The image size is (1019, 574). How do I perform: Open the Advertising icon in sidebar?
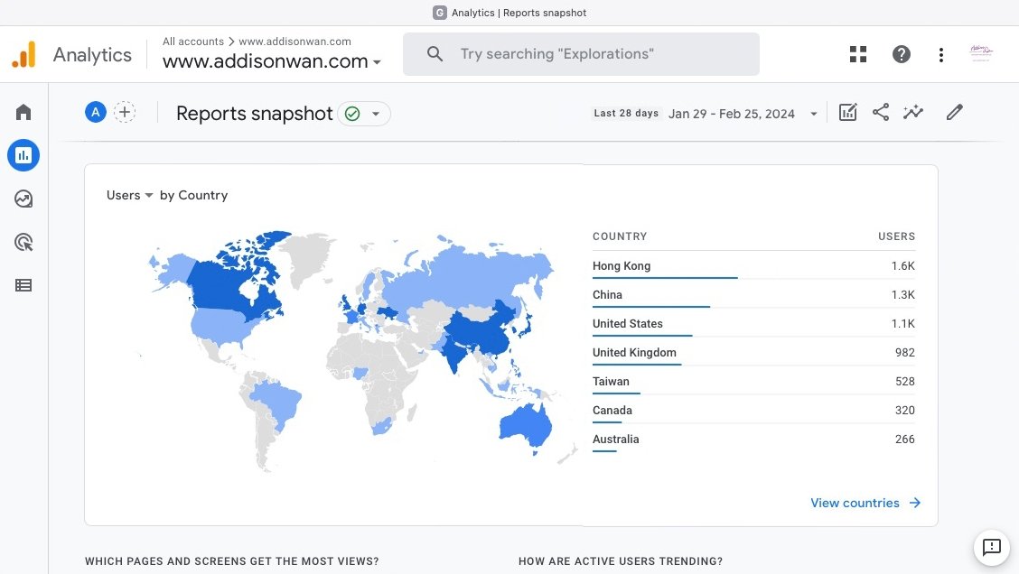tap(23, 242)
